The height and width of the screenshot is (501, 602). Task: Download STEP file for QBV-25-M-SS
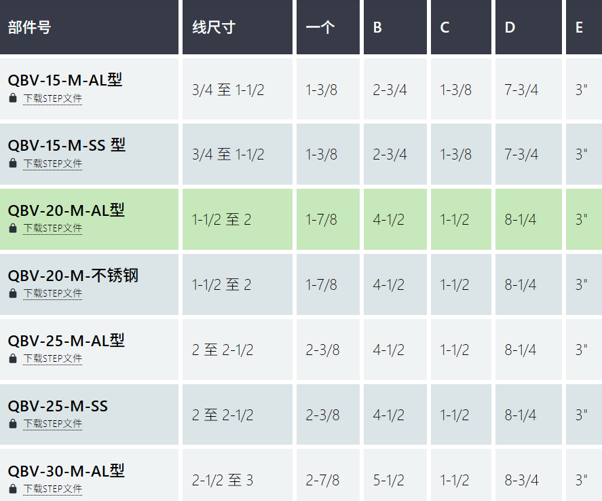[52, 424]
